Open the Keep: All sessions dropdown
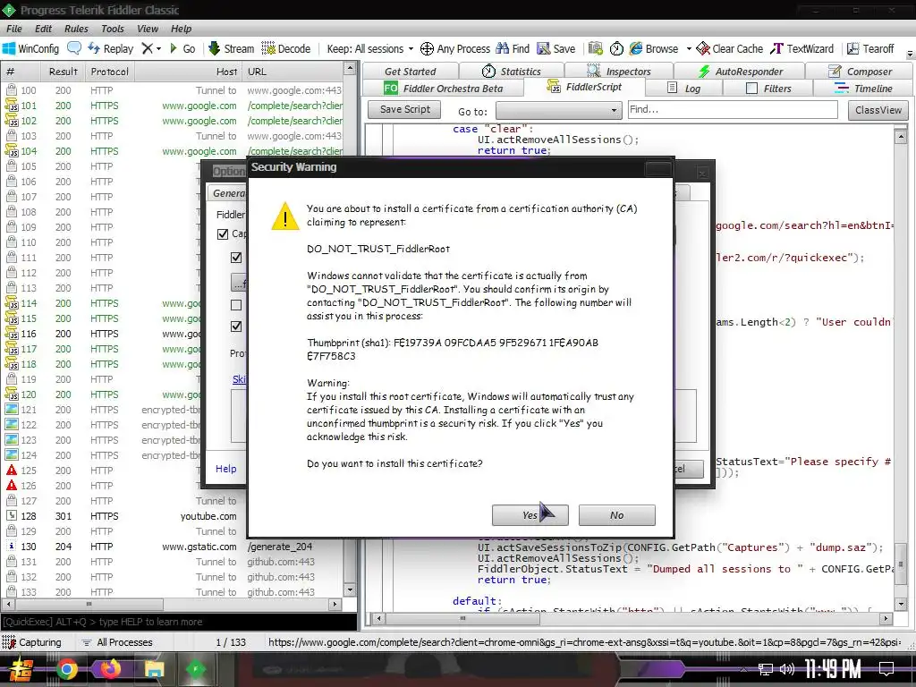This screenshot has width=916, height=687. point(369,48)
